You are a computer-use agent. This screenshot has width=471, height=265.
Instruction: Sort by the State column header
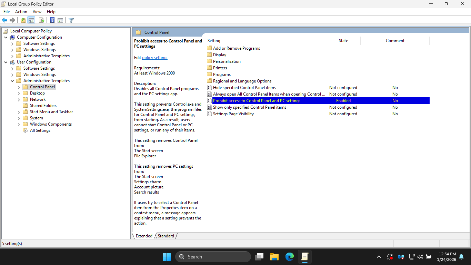[343, 41]
